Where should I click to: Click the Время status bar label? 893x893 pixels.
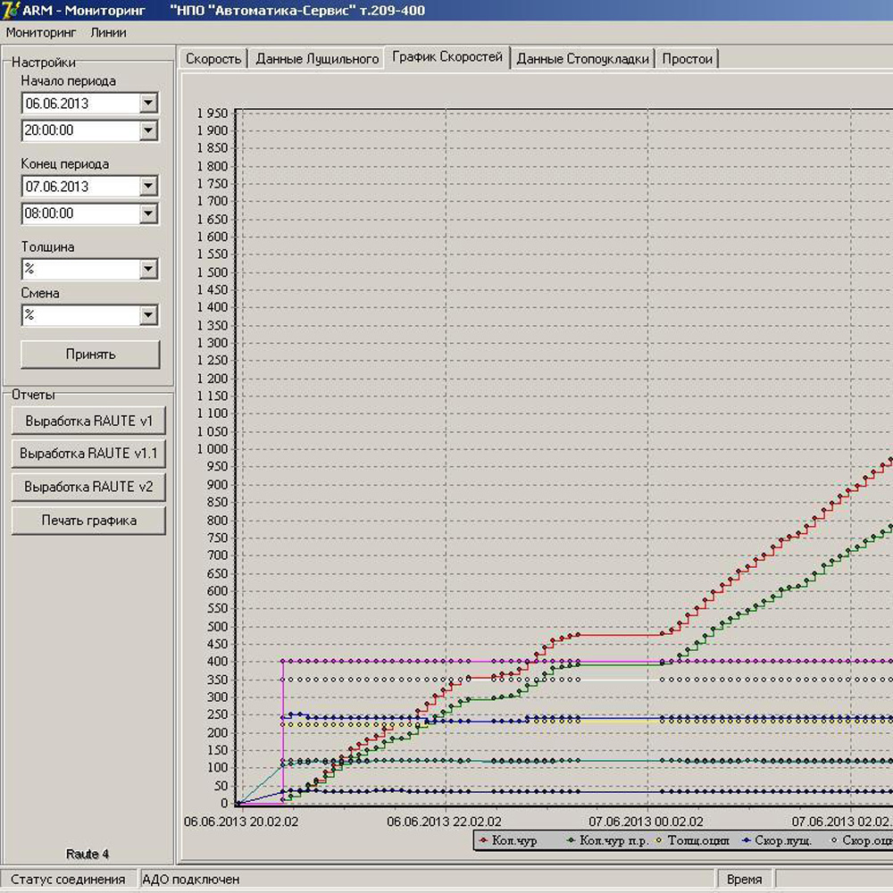[x=744, y=880]
